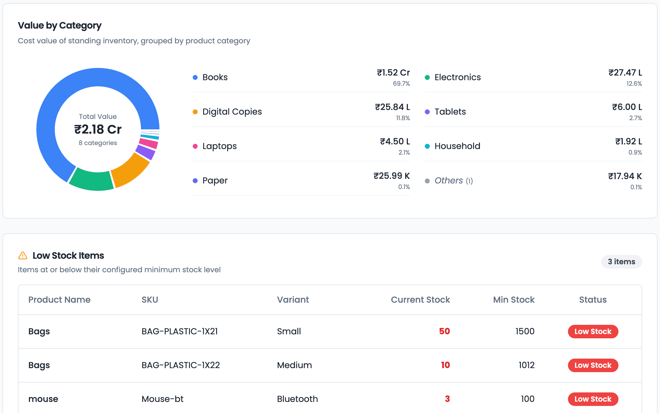Click the Household category label
Image resolution: width=660 pixels, height=413 pixels.
pos(457,146)
